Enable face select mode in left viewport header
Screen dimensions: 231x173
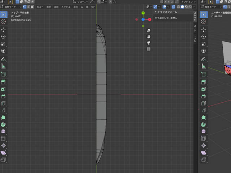tap(32, 7)
